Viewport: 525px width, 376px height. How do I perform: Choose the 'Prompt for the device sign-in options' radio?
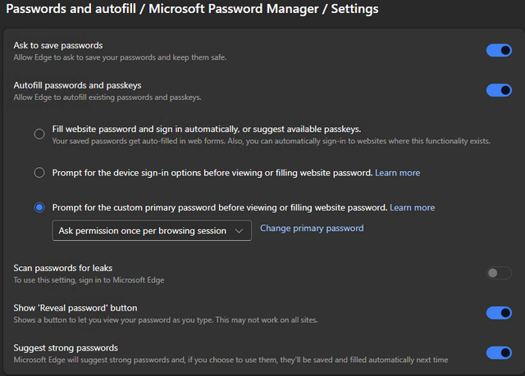[39, 173]
